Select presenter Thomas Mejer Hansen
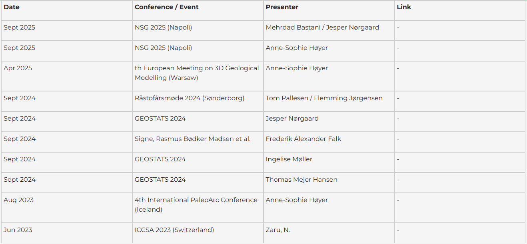This screenshot has width=527, height=244. click(x=301, y=180)
